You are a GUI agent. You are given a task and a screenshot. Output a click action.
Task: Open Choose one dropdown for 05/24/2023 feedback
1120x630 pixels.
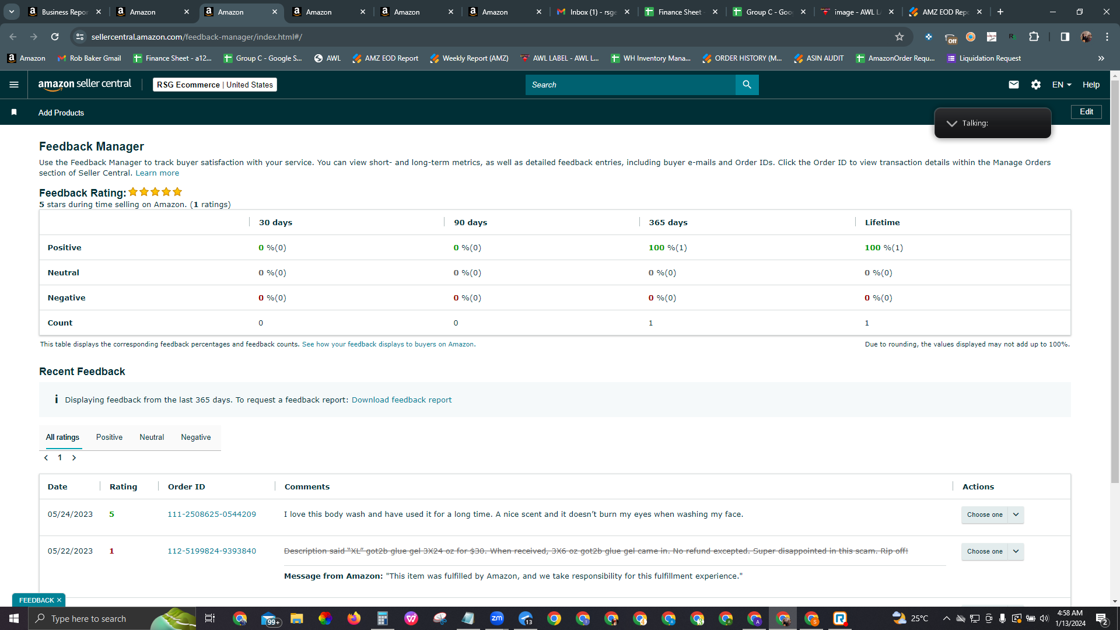click(992, 514)
